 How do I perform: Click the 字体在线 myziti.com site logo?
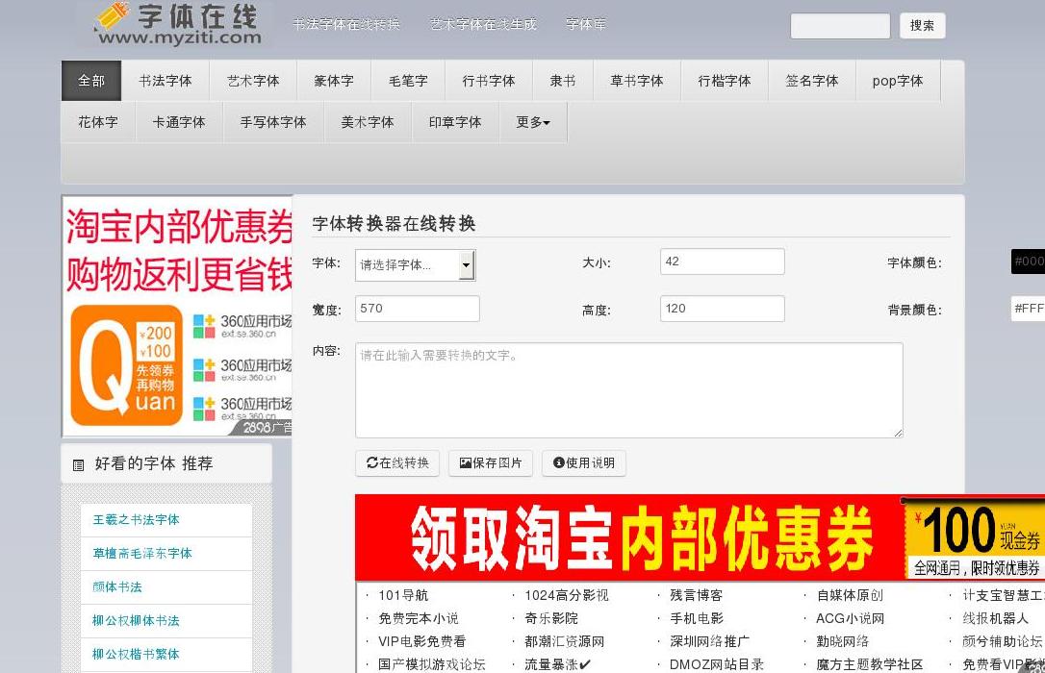[177, 24]
